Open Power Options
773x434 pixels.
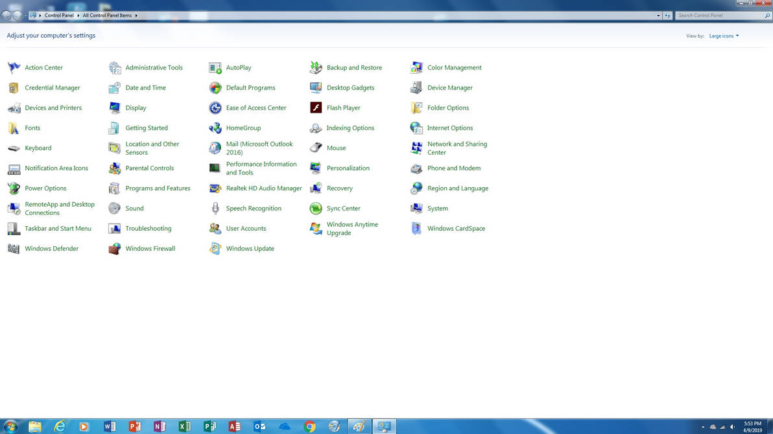pyautogui.click(x=44, y=188)
